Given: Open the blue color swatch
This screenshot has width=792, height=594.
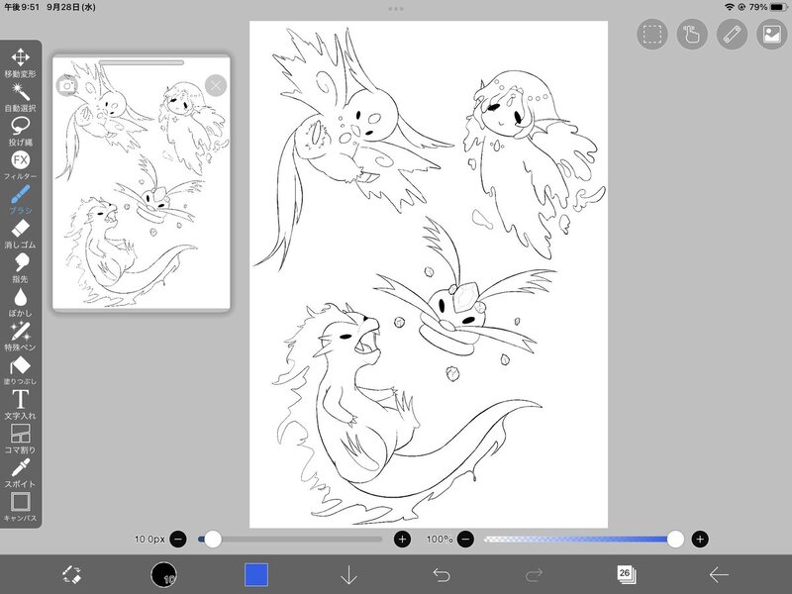Looking at the screenshot, I should [256, 575].
